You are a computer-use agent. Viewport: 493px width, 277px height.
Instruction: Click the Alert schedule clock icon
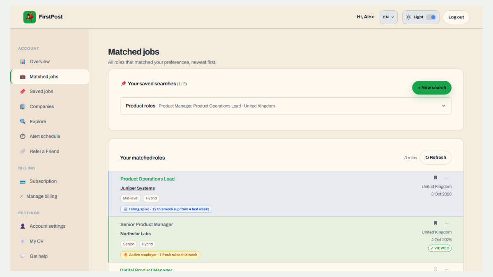coord(23,136)
